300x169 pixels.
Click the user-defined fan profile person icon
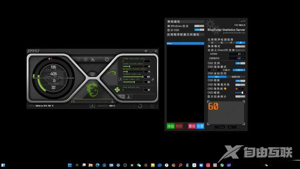[x=129, y=97]
